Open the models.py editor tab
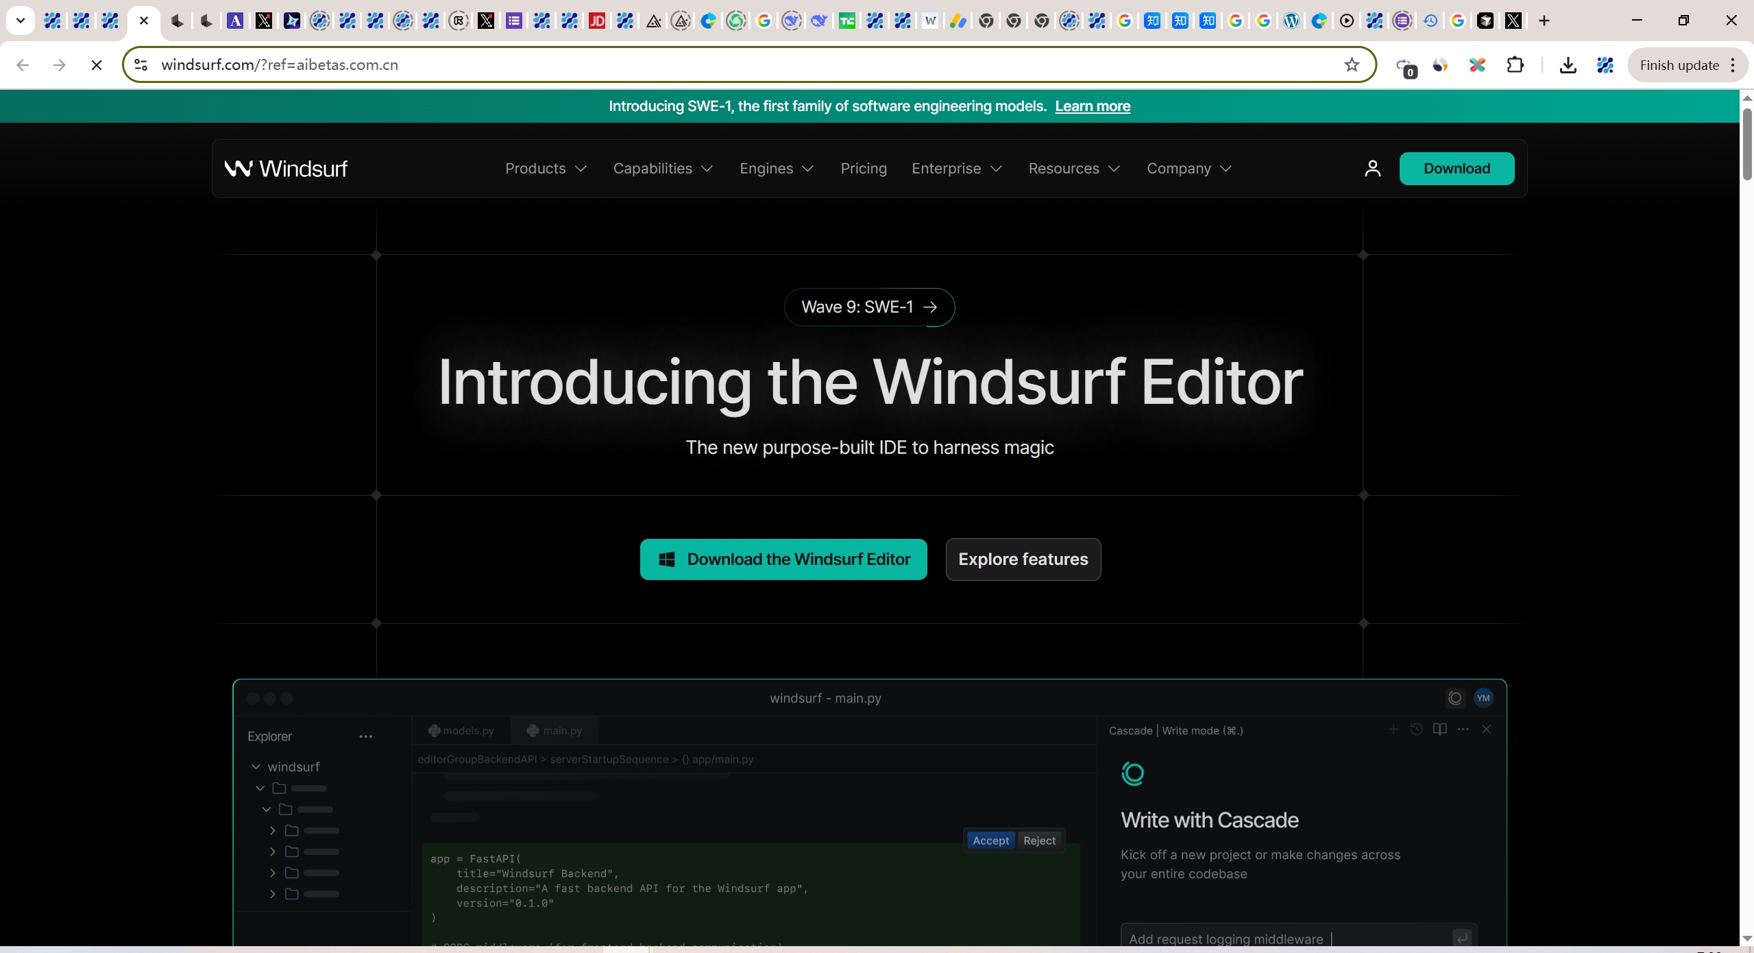1754x953 pixels. (461, 731)
